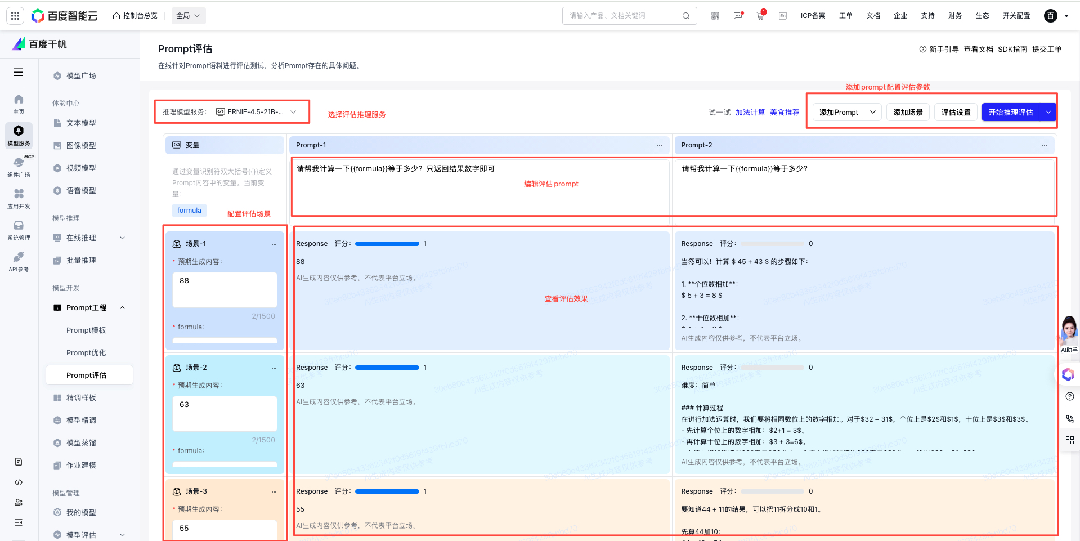Screen dimensions: 1080x541
Task: Open the AI助手 avatar icon
Action: pyautogui.click(x=1069, y=331)
